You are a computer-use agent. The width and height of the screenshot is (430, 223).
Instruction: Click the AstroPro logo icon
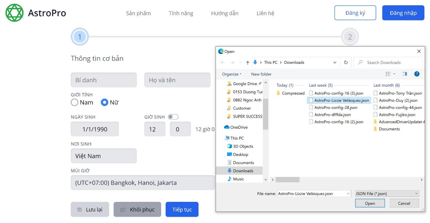click(14, 13)
